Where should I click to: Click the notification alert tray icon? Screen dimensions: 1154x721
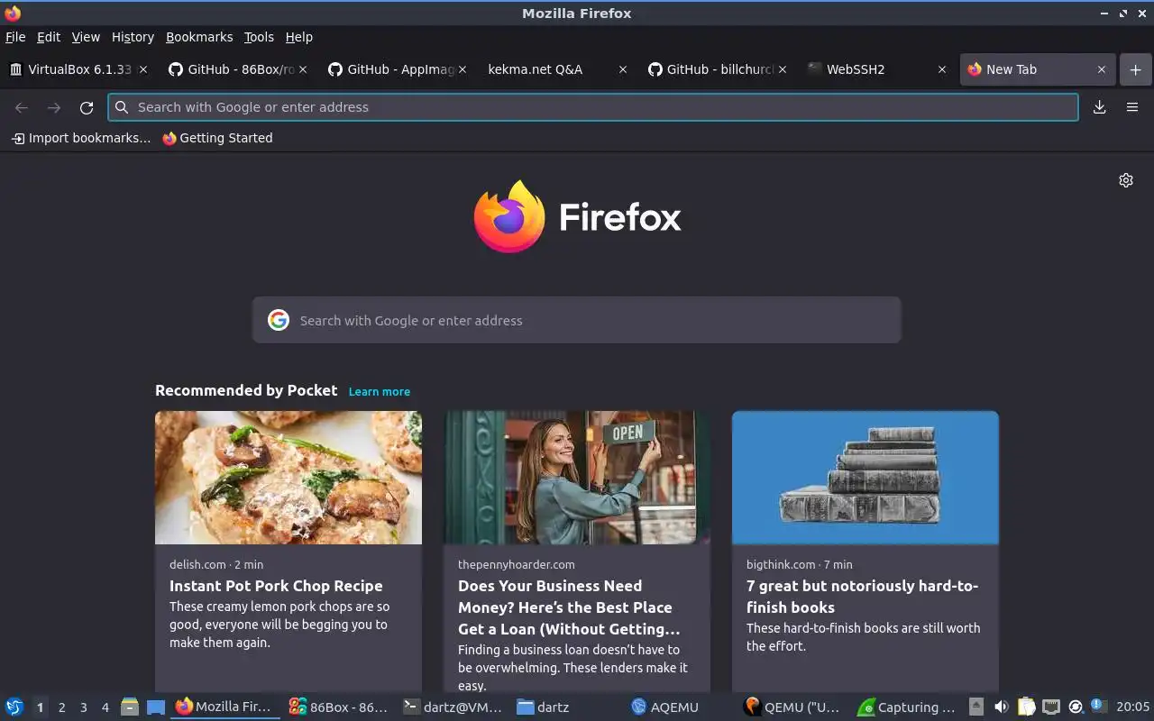[1098, 706]
